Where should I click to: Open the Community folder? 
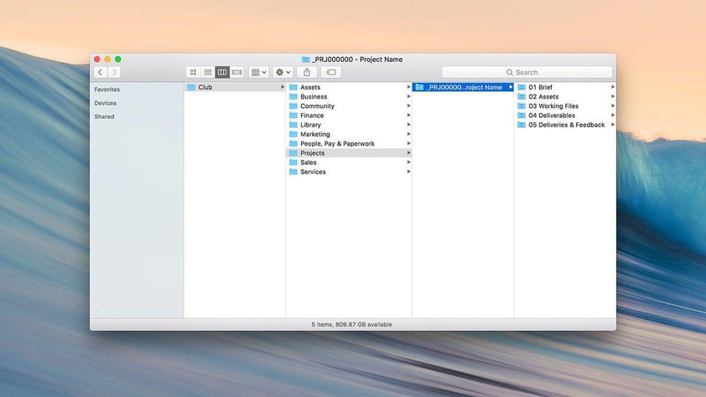point(349,106)
